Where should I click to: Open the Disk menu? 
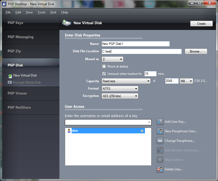coord(53,12)
